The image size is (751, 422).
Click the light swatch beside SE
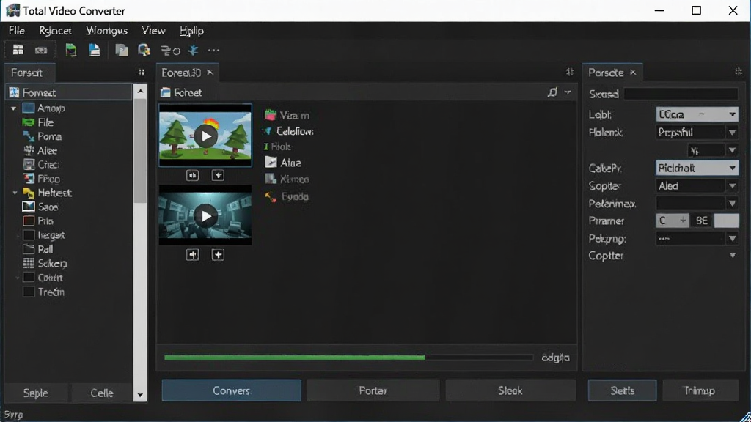click(726, 221)
